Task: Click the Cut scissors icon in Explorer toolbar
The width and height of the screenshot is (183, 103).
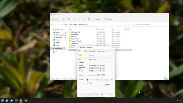Action: click(63, 19)
